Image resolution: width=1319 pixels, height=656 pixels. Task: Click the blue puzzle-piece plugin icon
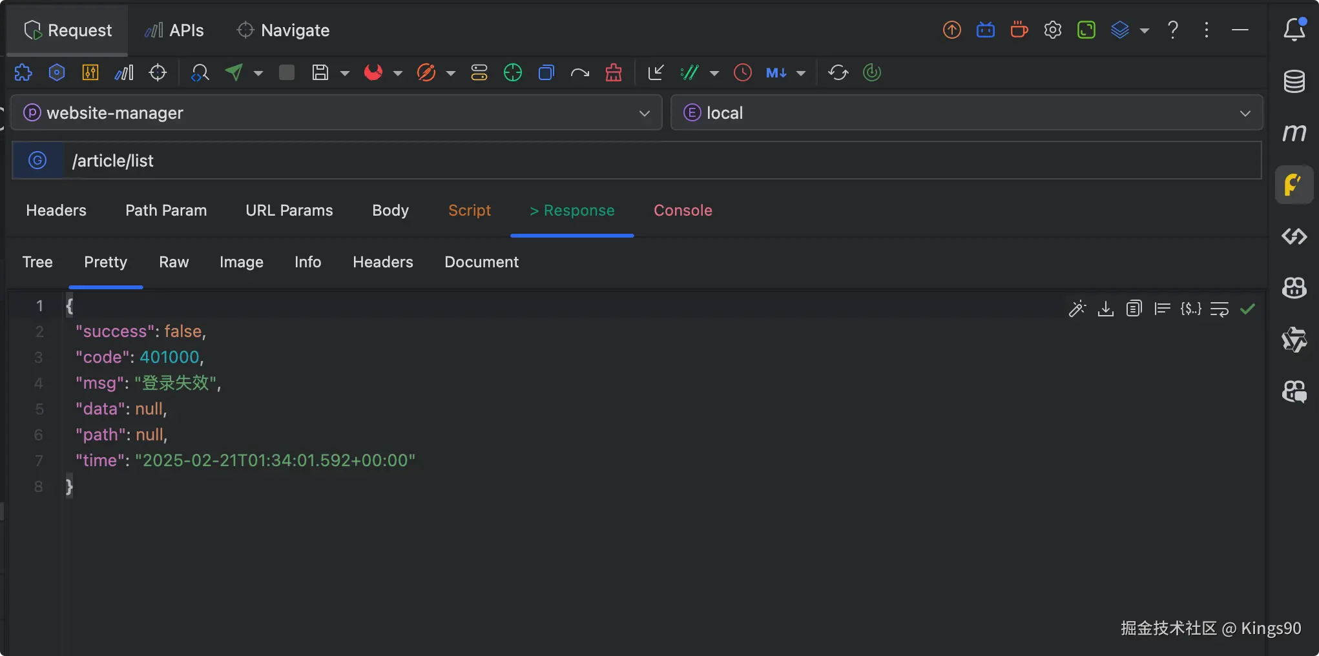coord(23,72)
